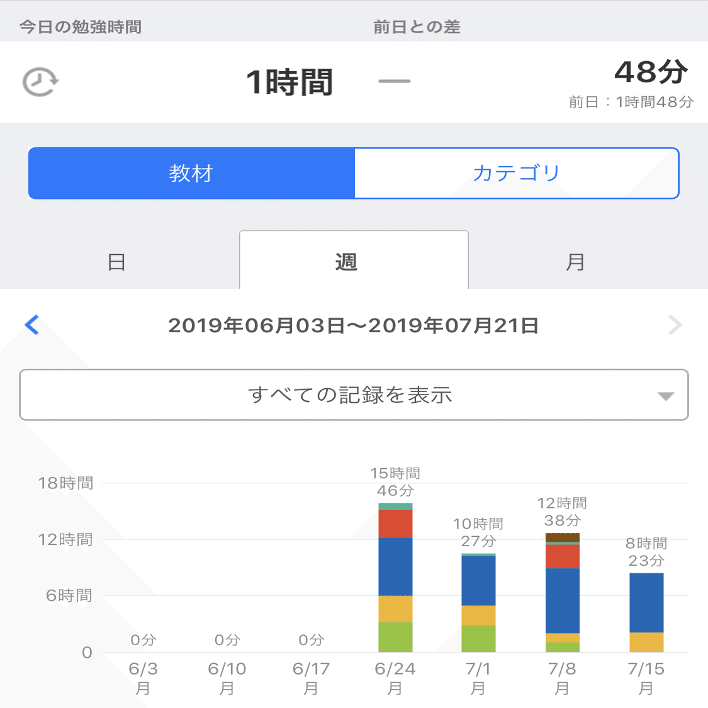Toggle to カテゴリ view
708x708 pixels.
point(517,173)
